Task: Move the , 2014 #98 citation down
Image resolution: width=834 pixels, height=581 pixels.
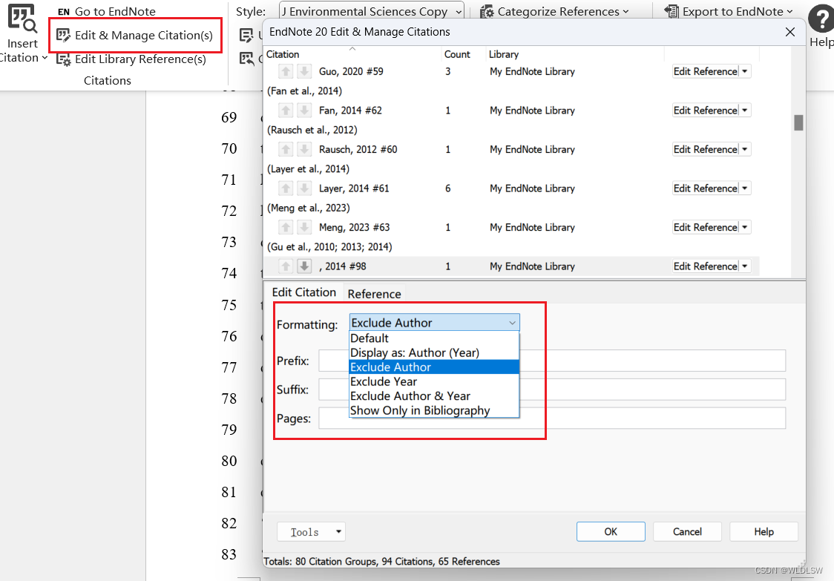Action: coord(304,266)
